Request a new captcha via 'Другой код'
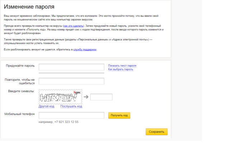244x143 pixels. (x=47, y=106)
